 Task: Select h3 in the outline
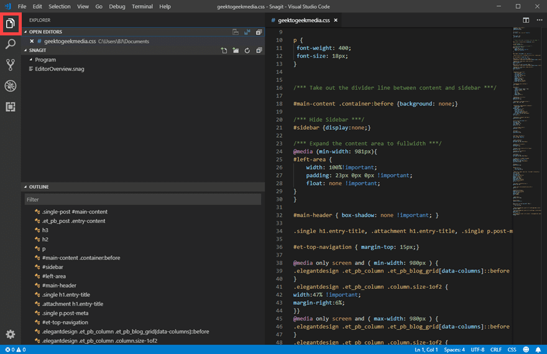click(143, 230)
